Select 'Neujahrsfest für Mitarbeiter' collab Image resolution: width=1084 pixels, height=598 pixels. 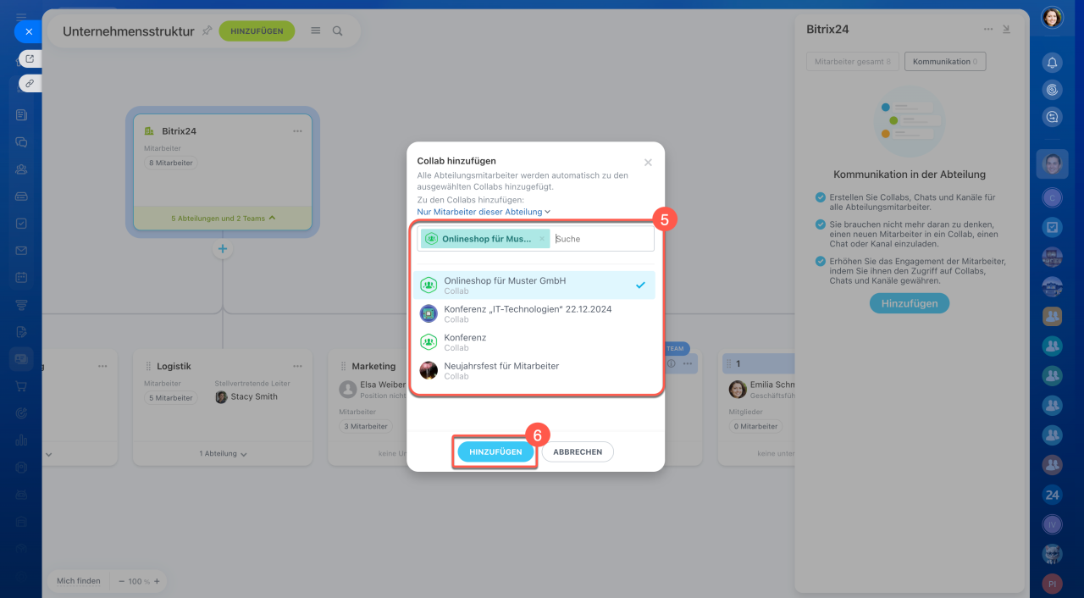(534, 370)
